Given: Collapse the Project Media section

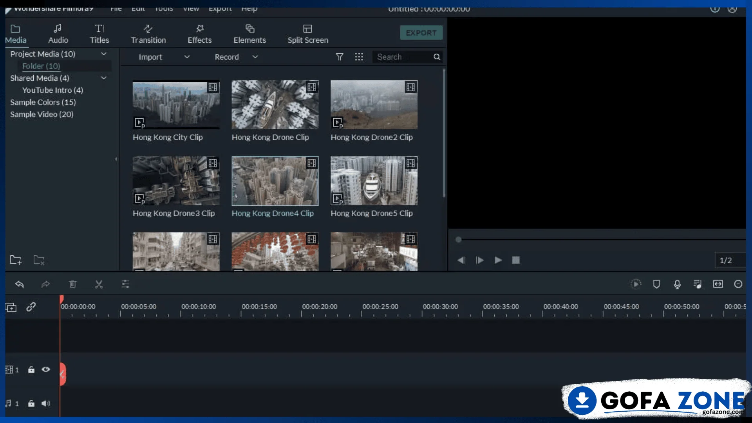Looking at the screenshot, I should (104, 54).
